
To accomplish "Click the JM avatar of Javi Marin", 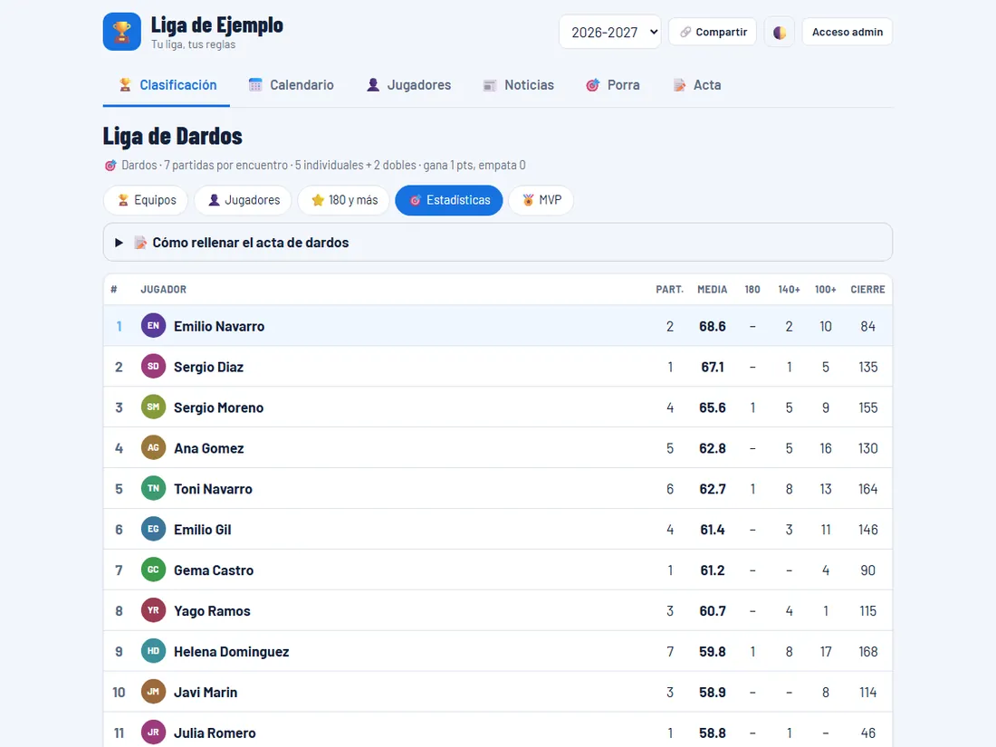I will [x=153, y=692].
